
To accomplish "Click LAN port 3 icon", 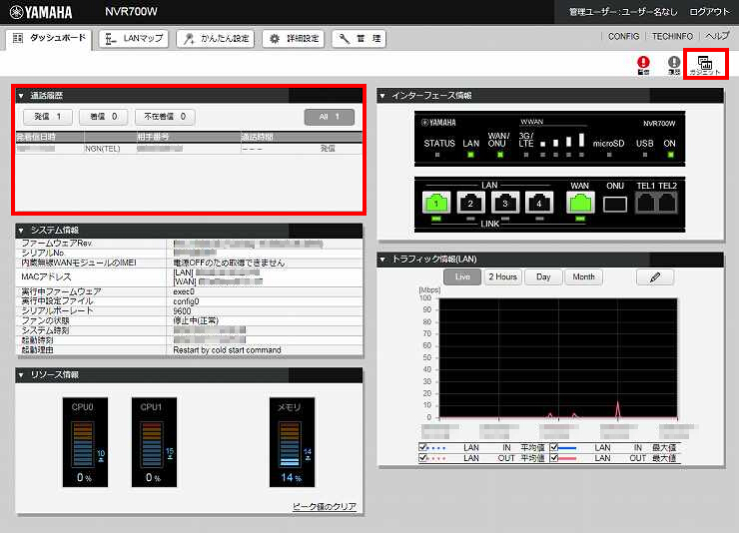I will [x=504, y=203].
